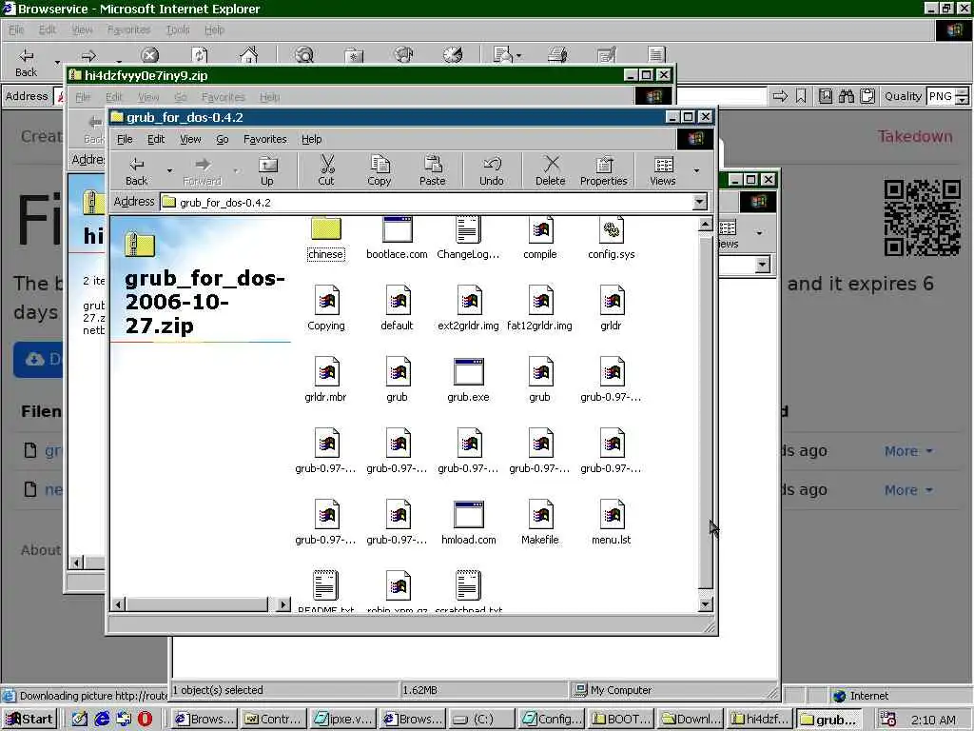This screenshot has height=731, width=974.
Task: Click the vertical scrollbar up arrow in file list
Action: pos(705,225)
